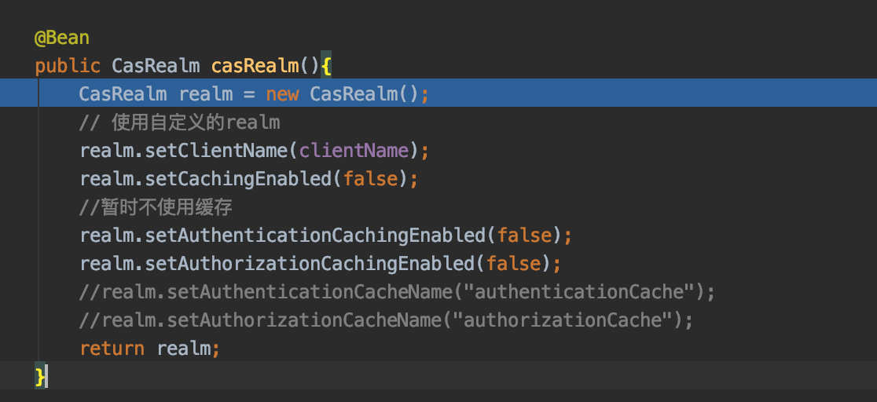Click the CasRealm() constructor call

click(354, 94)
